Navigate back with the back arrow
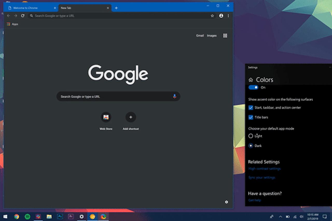 tap(9, 16)
